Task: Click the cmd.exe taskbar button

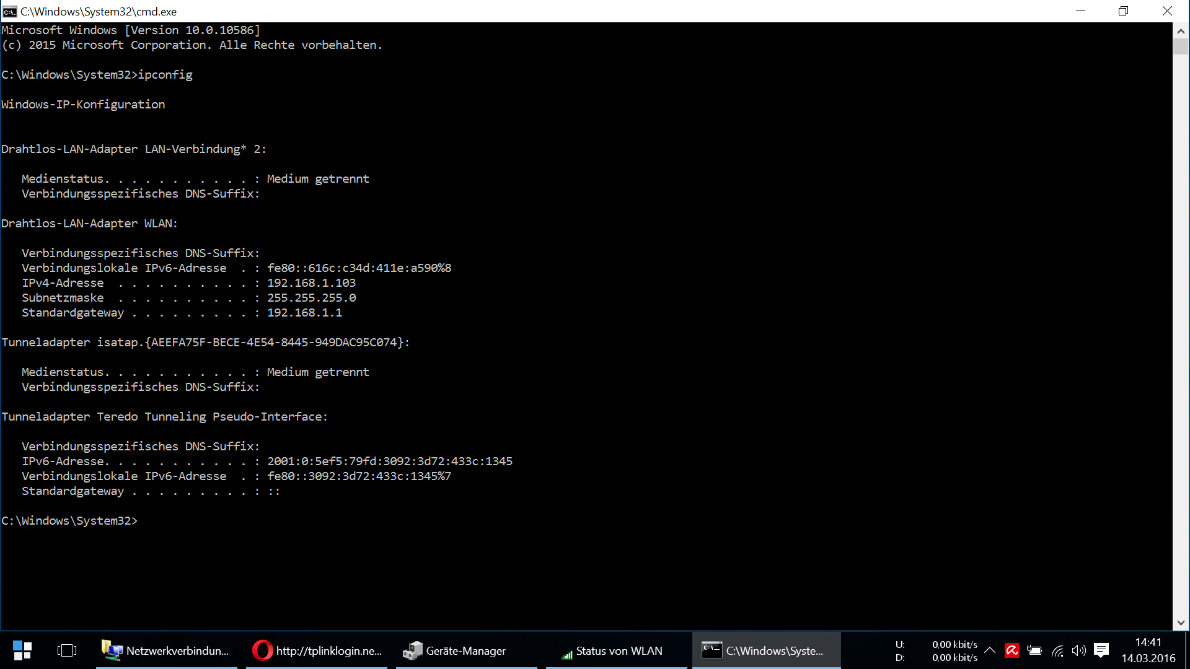Action: (x=766, y=650)
